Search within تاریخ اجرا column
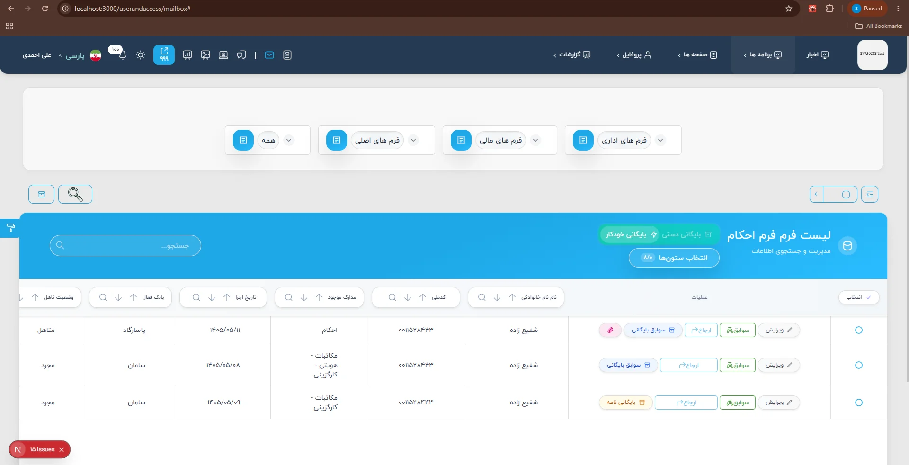 196,297
